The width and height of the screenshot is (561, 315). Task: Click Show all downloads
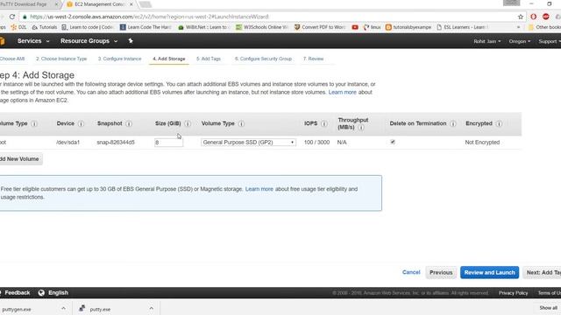click(548, 308)
